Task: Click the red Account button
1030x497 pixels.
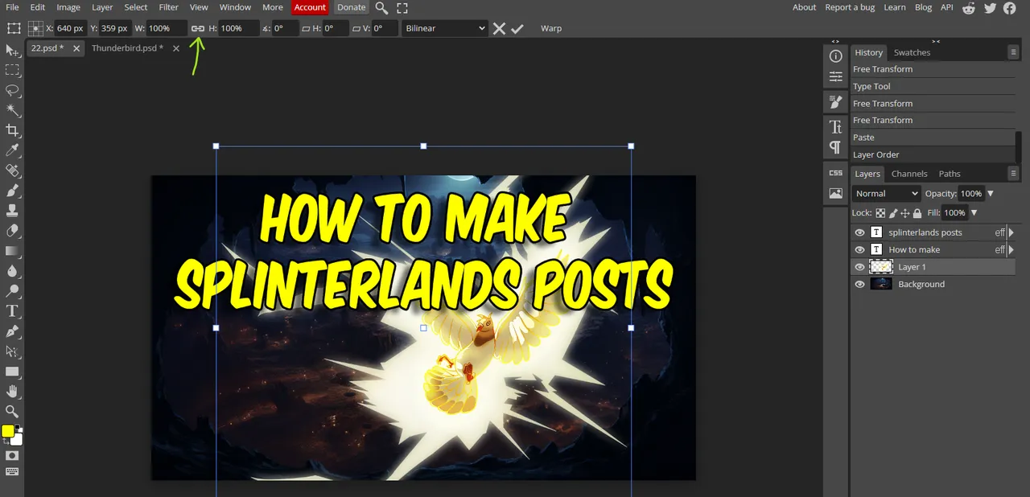Action: (310, 7)
